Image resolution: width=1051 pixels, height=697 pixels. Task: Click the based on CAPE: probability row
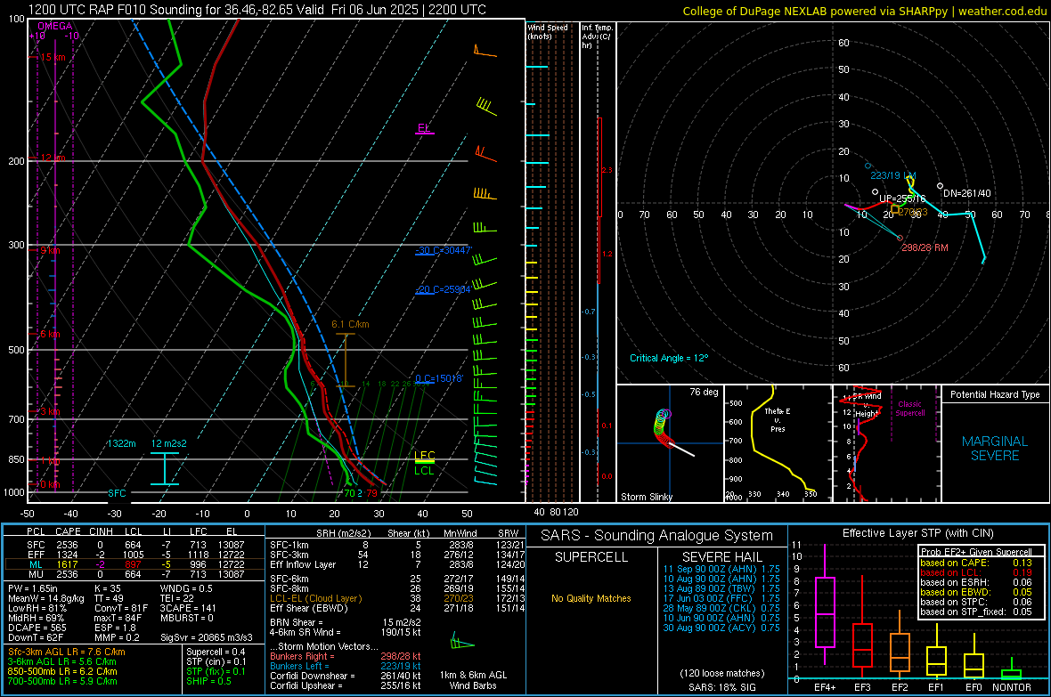pyautogui.click(x=976, y=563)
